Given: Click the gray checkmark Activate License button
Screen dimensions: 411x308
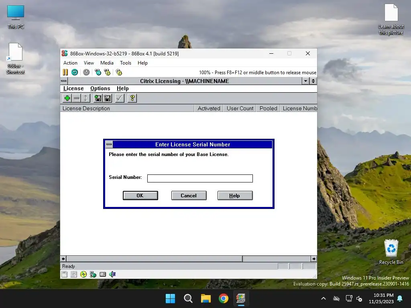Looking at the screenshot, I should pyautogui.click(x=120, y=98).
